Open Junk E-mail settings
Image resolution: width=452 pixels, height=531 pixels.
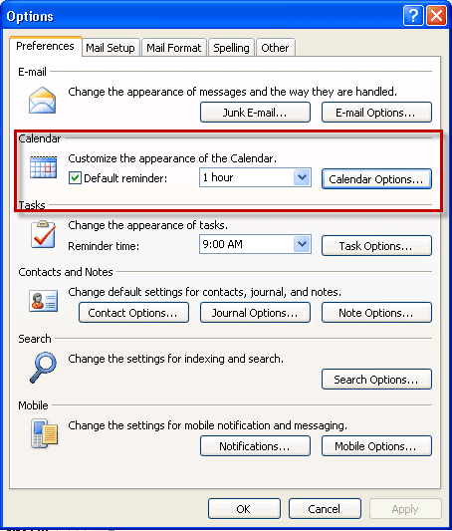[255, 113]
